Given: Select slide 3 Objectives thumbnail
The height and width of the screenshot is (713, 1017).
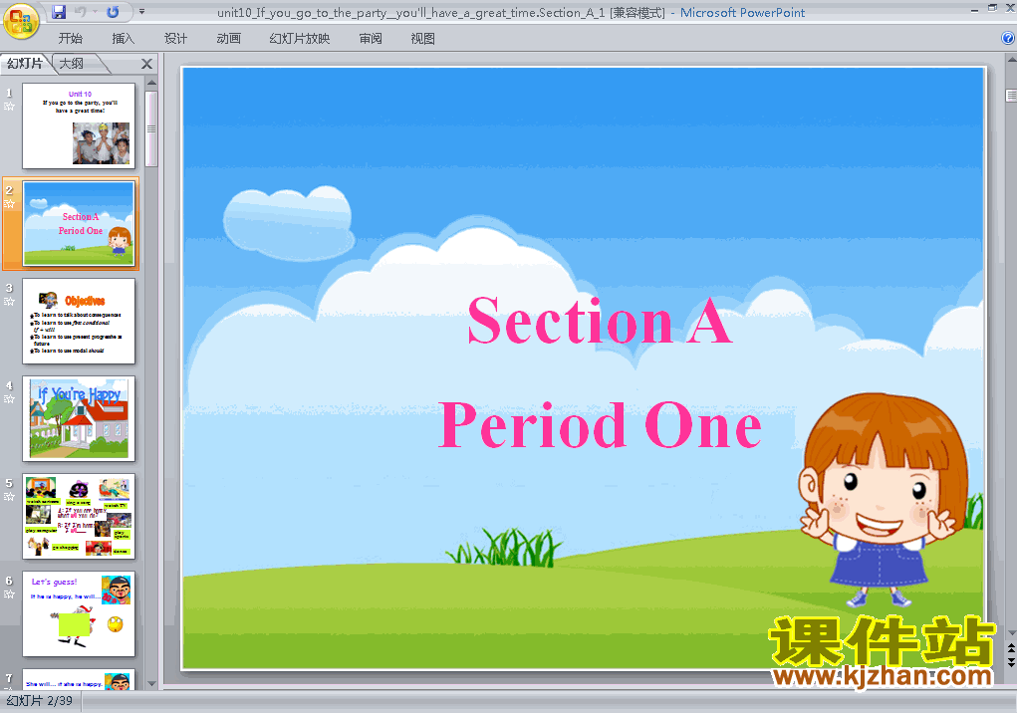Looking at the screenshot, I should coord(79,321).
